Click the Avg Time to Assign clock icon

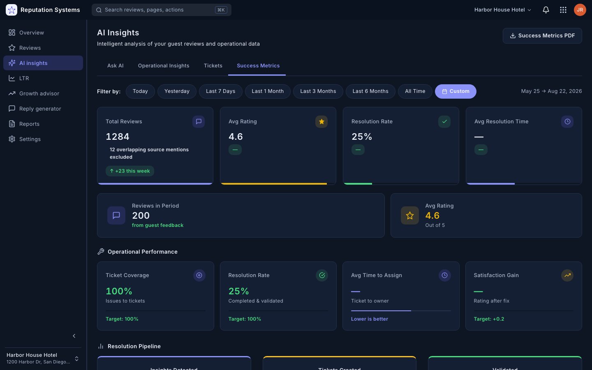coord(445,275)
